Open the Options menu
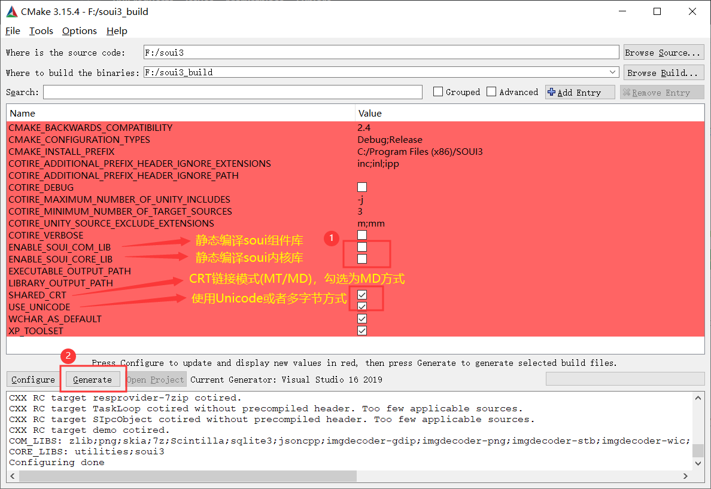 click(80, 31)
